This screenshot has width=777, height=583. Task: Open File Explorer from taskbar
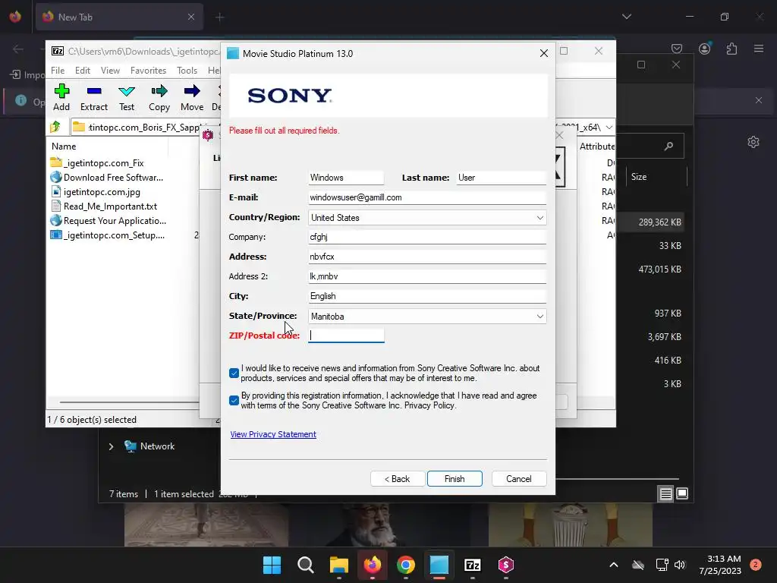(x=339, y=565)
